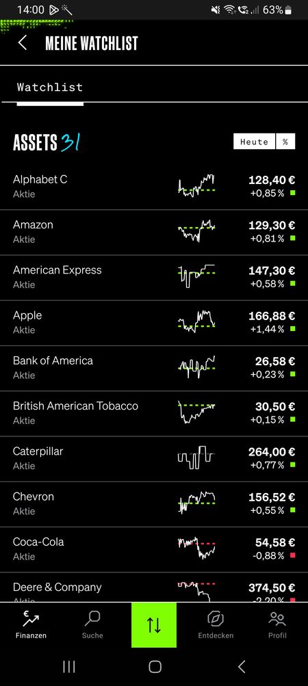Tap the green trade arrows button
This screenshot has height=686, width=308.
(x=154, y=624)
